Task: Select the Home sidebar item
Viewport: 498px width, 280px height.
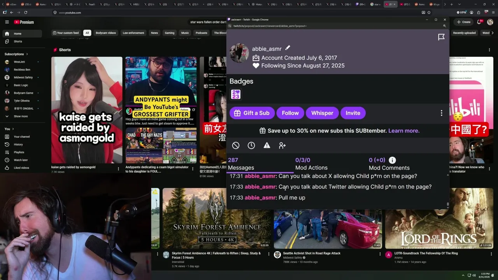Action: (23, 34)
